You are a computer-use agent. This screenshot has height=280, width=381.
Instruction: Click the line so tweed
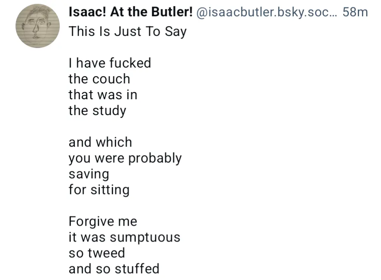(97, 253)
